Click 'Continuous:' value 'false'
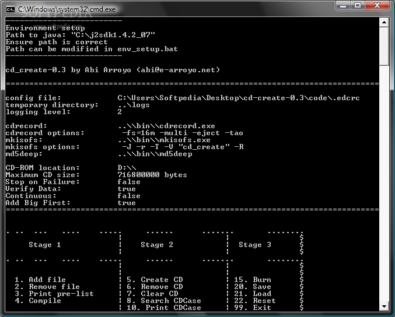The image size is (395, 317). 129,196
